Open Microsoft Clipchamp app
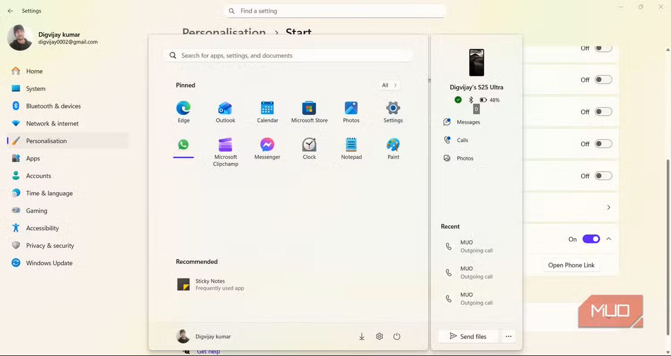Image resolution: width=671 pixels, height=356 pixels. coord(225,152)
